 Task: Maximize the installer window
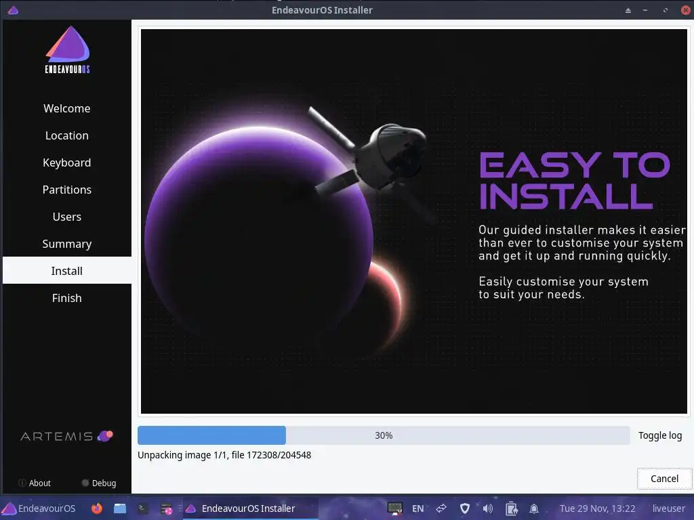click(x=666, y=10)
